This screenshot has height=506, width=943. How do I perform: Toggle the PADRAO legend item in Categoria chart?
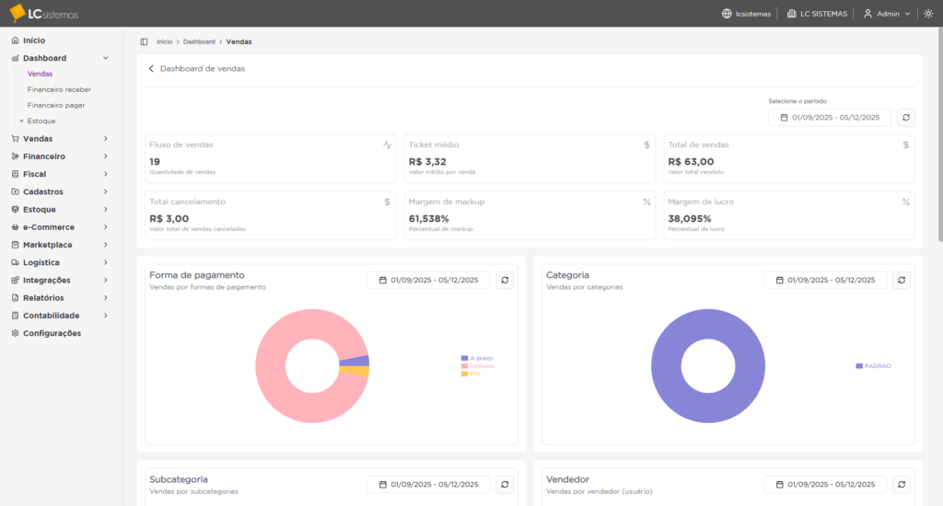[x=877, y=366]
